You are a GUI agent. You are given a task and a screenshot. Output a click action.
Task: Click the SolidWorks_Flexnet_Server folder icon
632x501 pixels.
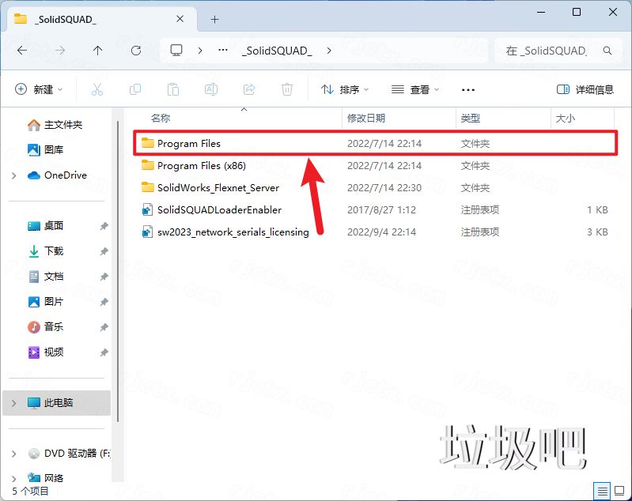tap(148, 187)
